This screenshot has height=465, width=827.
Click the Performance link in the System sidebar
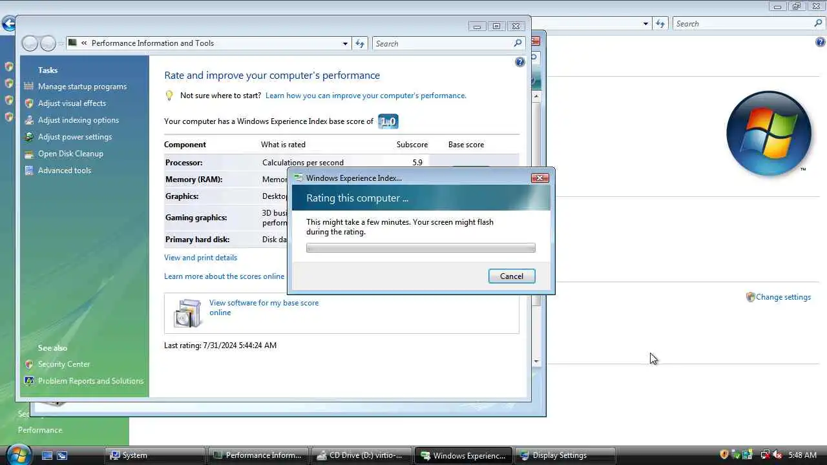coord(40,430)
